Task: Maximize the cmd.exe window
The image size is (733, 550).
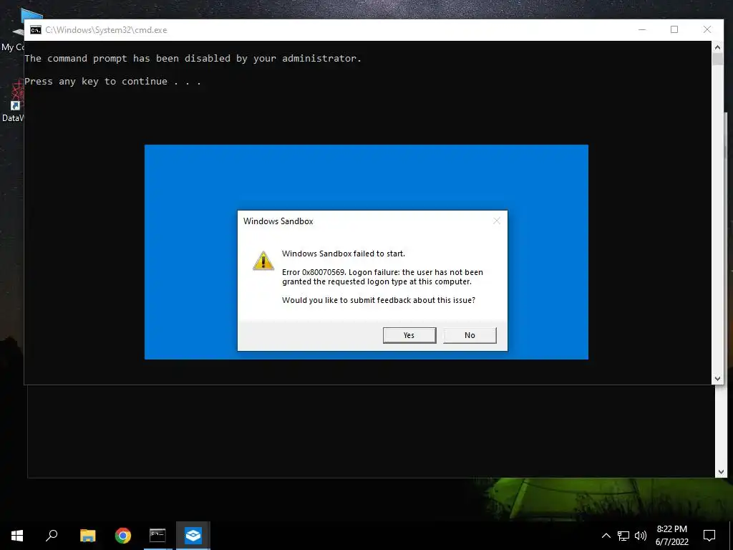Action: (674, 29)
